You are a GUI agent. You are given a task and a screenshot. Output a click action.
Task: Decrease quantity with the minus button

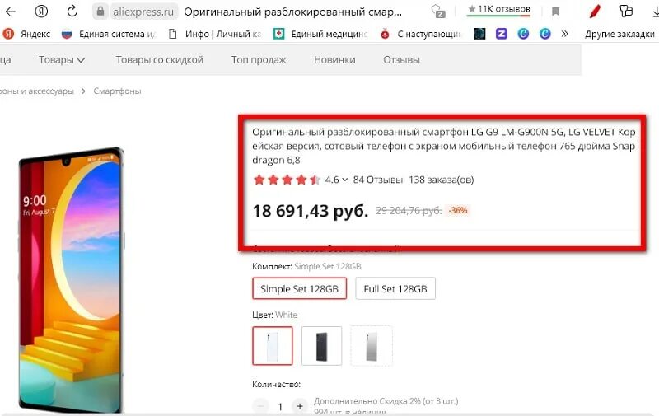pyautogui.click(x=260, y=406)
